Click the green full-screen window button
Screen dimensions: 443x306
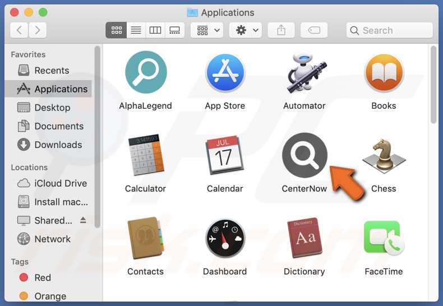[43, 12]
